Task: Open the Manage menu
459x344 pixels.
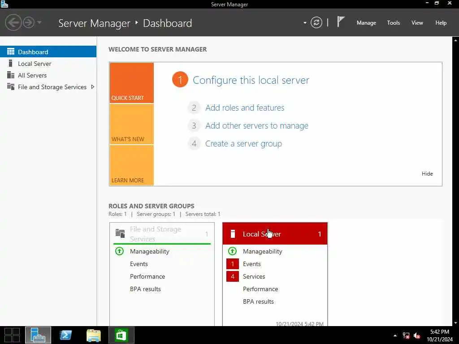Action: pos(366,23)
